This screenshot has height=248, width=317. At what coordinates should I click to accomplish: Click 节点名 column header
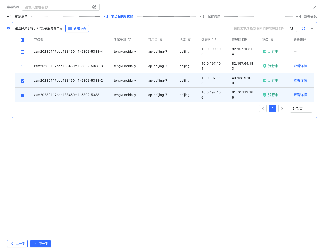click(38, 40)
